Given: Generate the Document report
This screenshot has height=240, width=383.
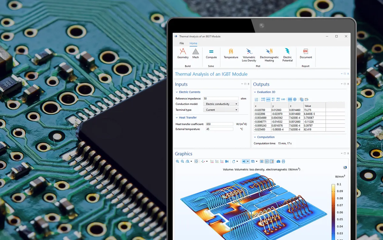Looking at the screenshot, I should 305,53.
